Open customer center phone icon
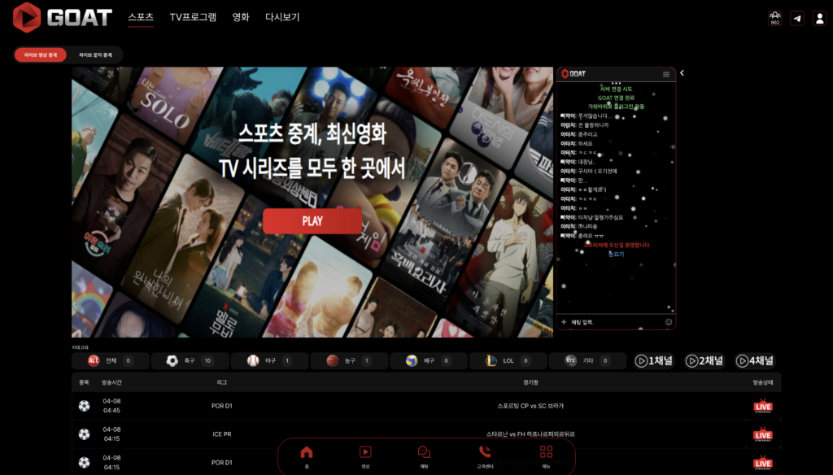This screenshot has width=833, height=475. click(x=485, y=455)
